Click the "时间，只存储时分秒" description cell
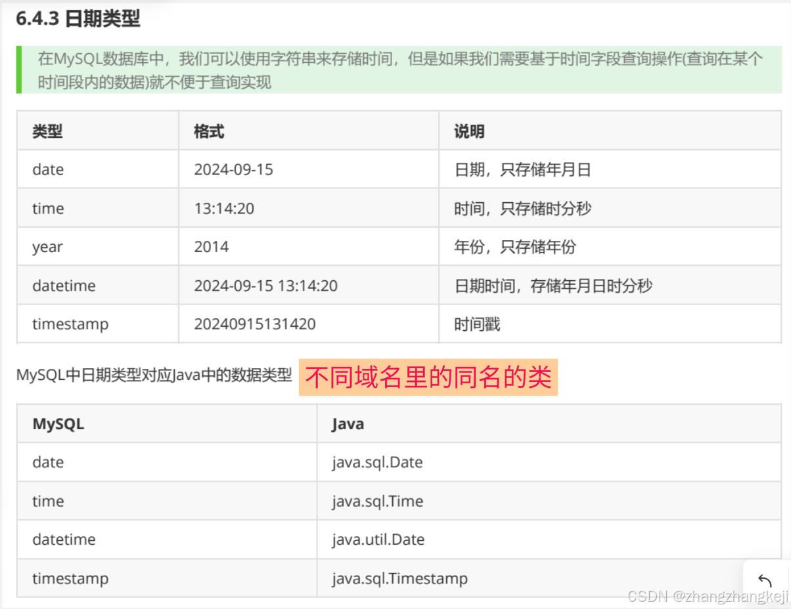Viewport: 791px width, 609px height. 610,208
